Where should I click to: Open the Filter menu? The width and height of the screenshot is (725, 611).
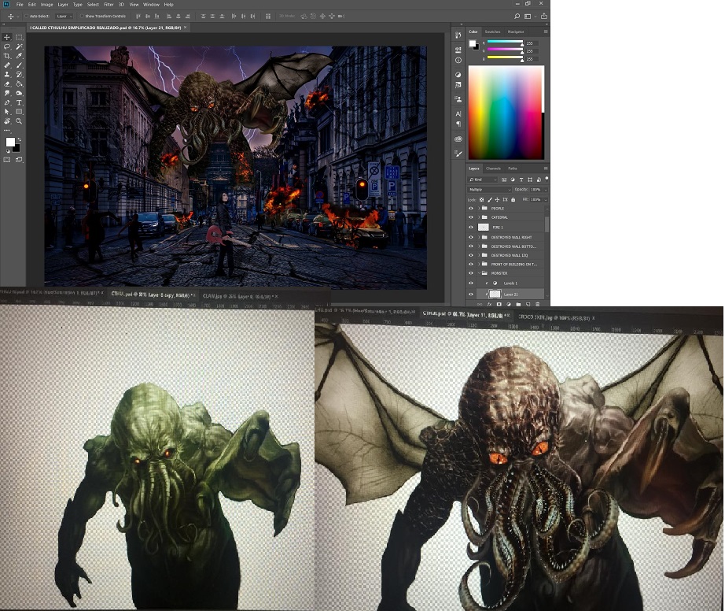(x=109, y=5)
